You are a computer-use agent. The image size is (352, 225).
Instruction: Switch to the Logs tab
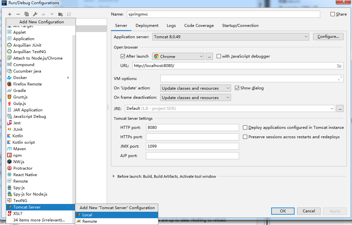(171, 26)
